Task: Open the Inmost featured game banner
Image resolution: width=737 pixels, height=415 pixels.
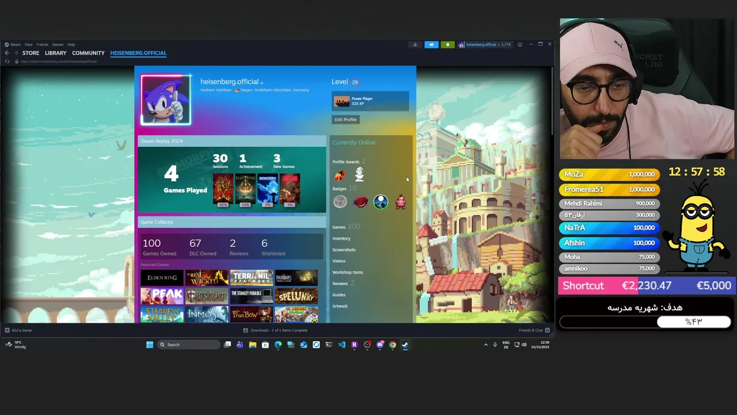Action: (x=207, y=315)
